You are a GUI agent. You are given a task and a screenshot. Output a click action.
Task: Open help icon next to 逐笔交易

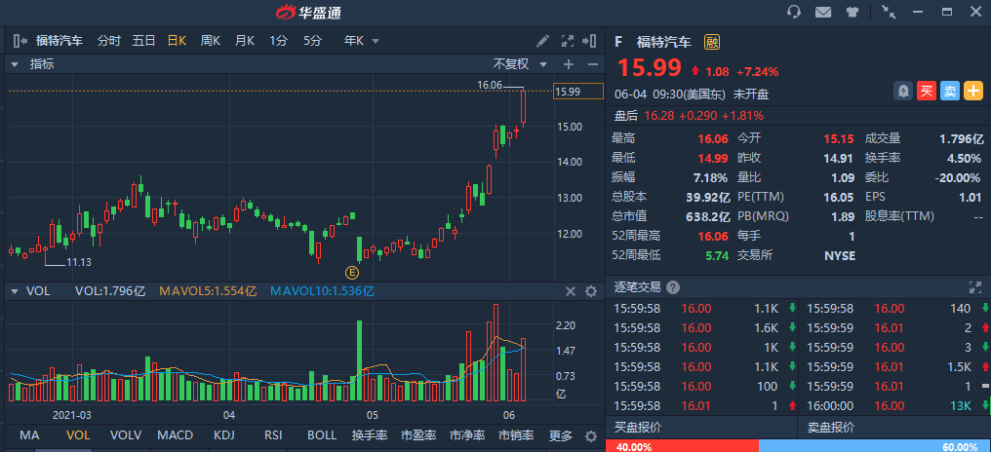[x=673, y=288]
